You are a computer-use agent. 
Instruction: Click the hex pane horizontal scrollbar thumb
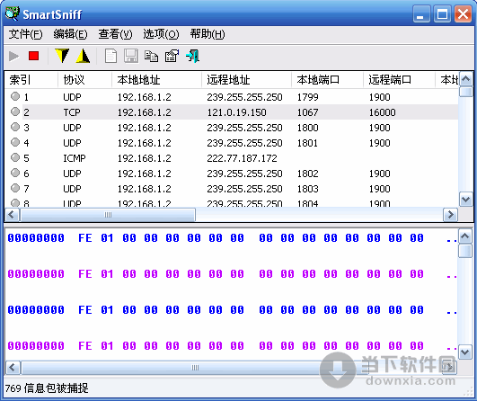point(195,368)
